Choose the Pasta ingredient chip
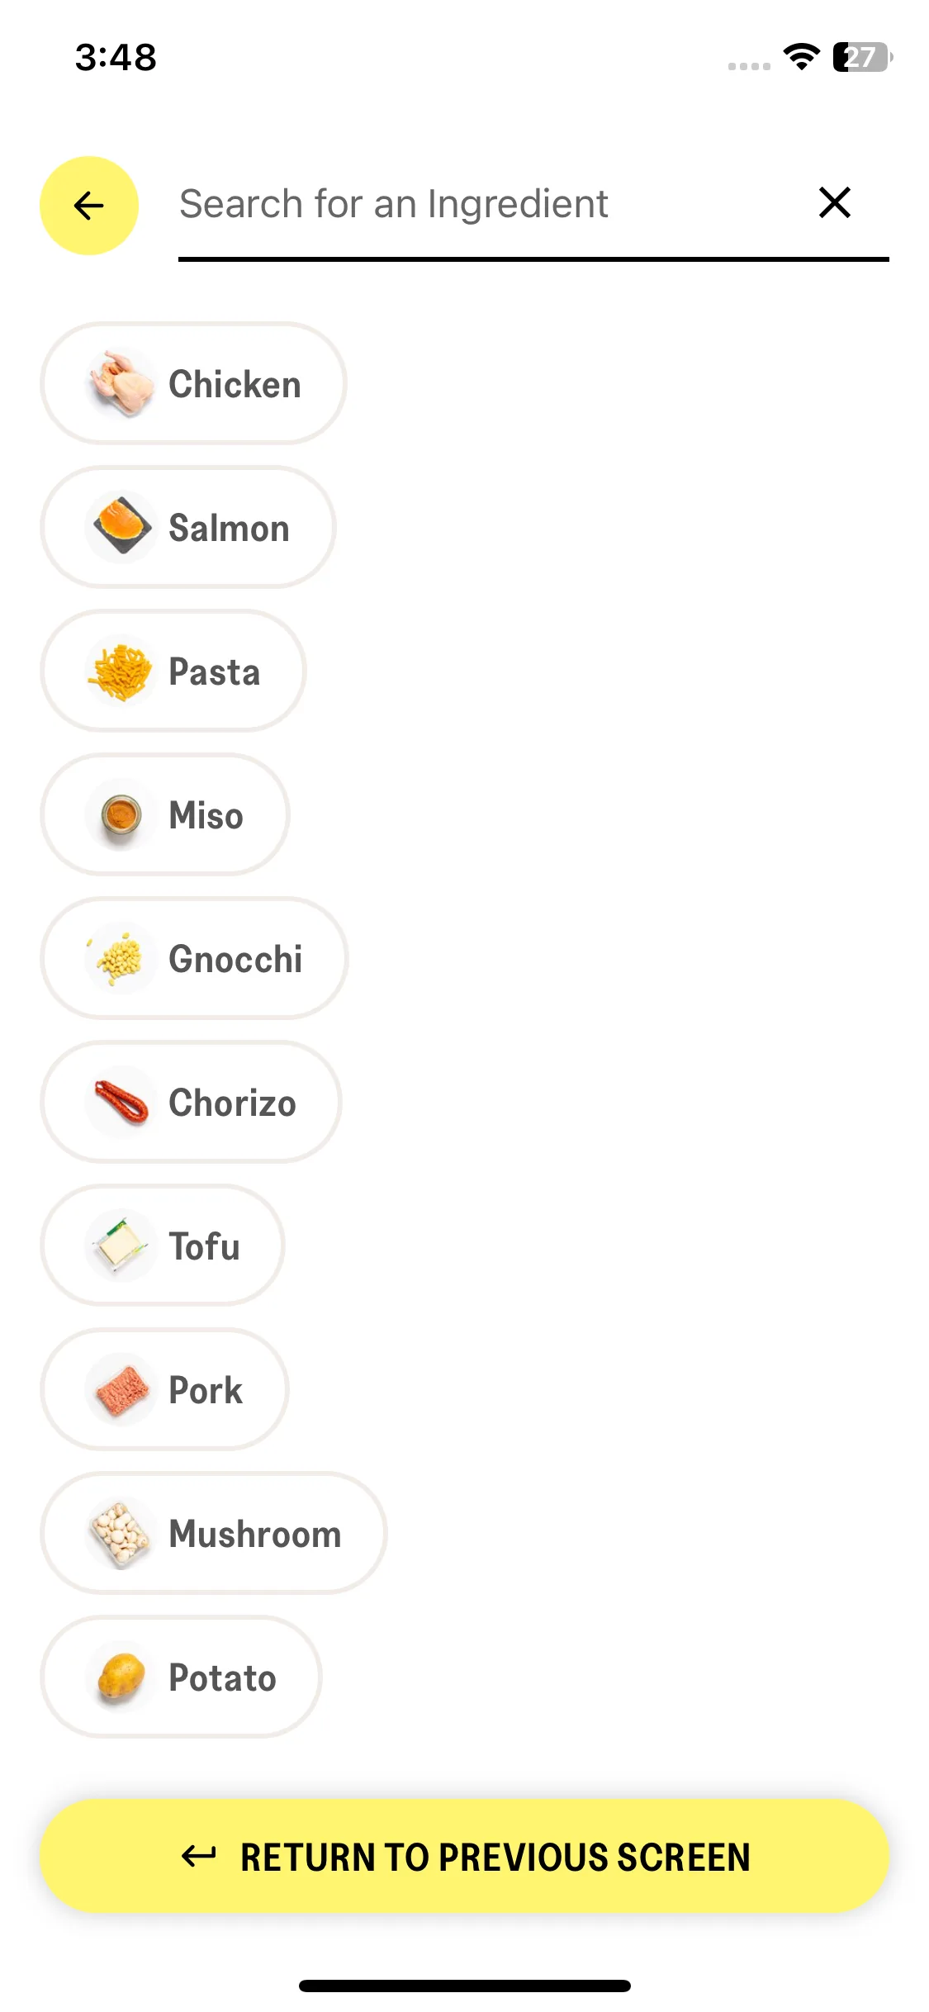Viewport: 929px width, 2012px height. point(173,671)
